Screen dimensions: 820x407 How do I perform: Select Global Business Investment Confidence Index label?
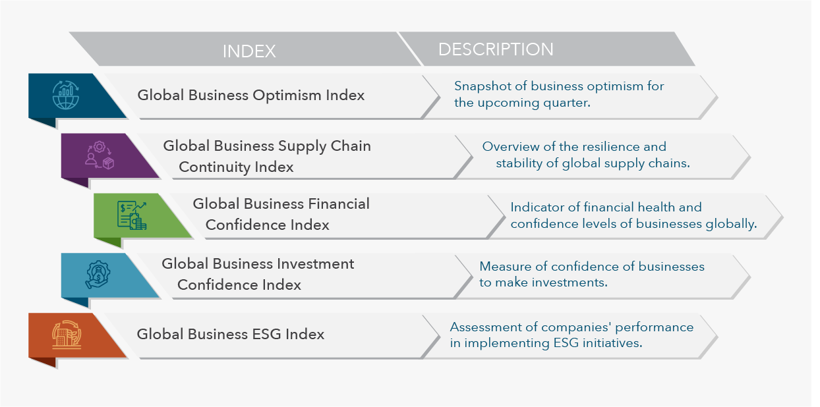pos(258,274)
